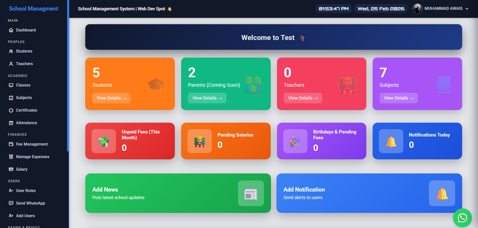
Task: Click the Salary card icon in sidebar
Action: click(x=11, y=169)
